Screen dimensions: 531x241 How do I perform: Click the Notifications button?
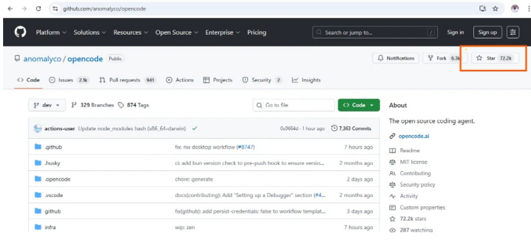tap(396, 58)
